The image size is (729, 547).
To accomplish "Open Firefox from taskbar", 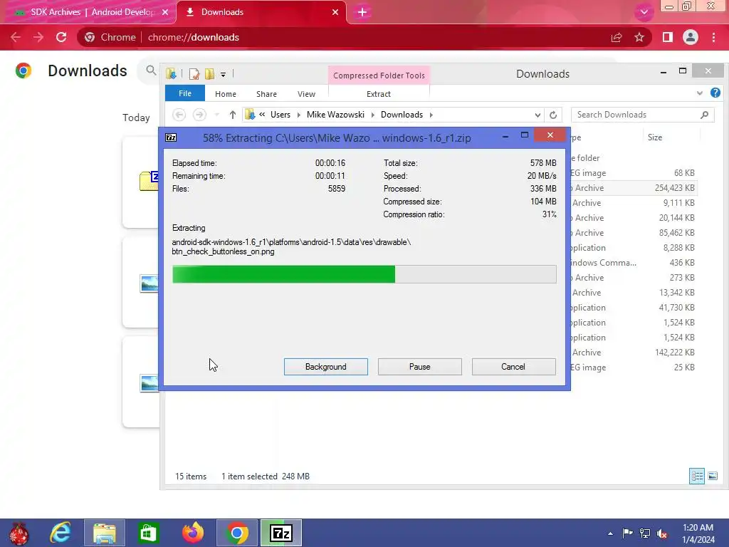I will 192,533.
